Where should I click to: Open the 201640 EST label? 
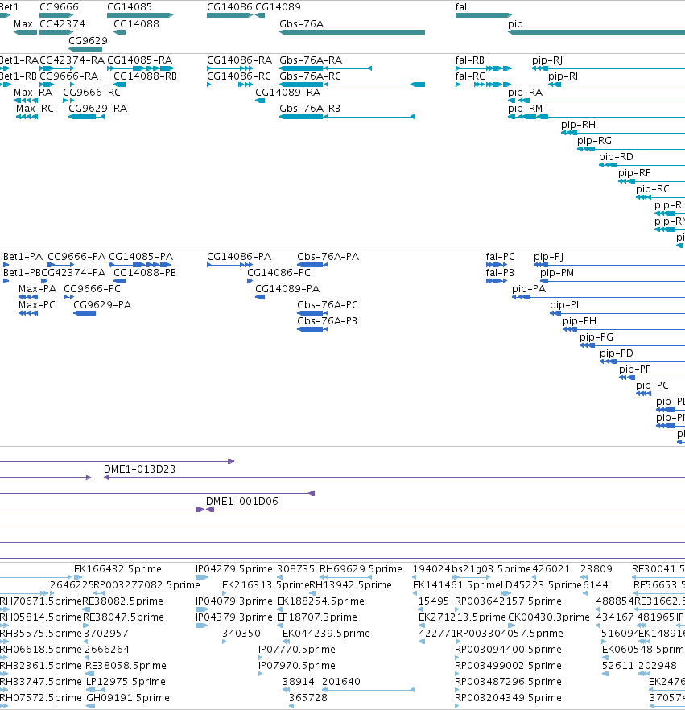(x=341, y=682)
